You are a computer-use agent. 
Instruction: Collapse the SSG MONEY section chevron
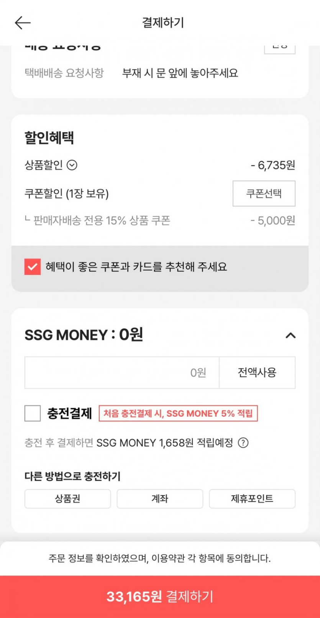290,335
